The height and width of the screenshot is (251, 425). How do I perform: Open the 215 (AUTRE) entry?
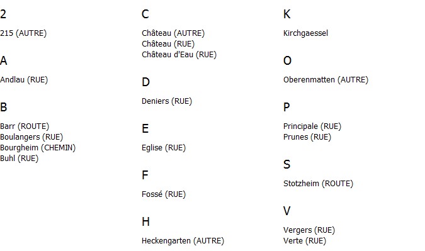[x=23, y=33]
